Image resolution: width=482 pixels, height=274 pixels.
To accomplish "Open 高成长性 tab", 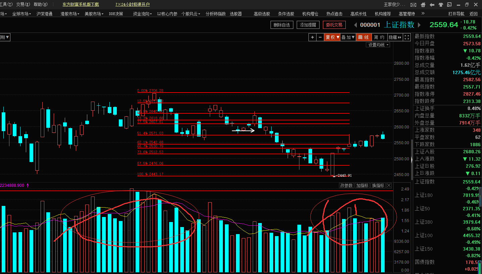I will pos(358,14).
